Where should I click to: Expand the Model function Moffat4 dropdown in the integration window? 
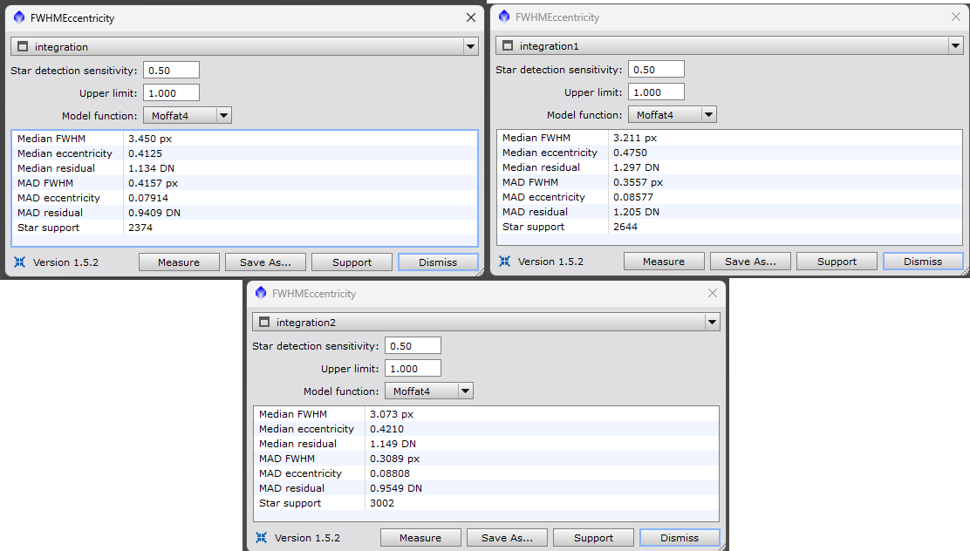224,116
